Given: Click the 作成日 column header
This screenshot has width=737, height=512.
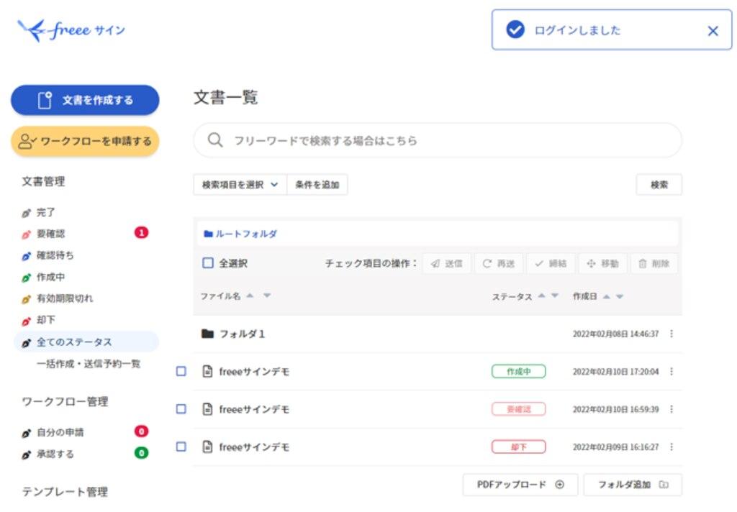Looking at the screenshot, I should [584, 296].
